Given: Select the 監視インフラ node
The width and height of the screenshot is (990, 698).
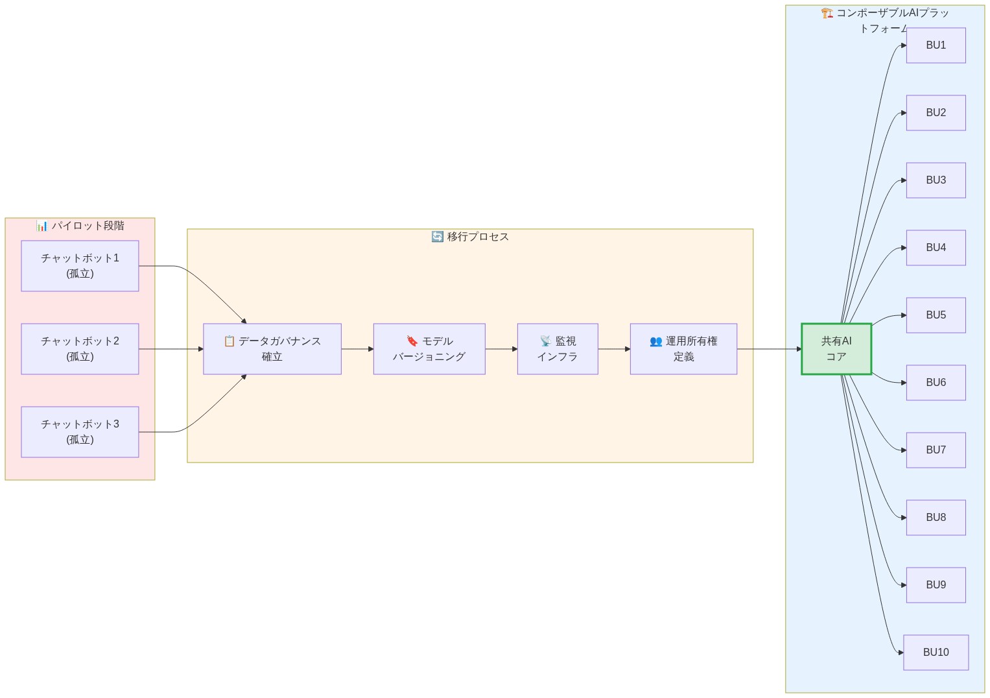Looking at the screenshot, I should pyautogui.click(x=558, y=348).
